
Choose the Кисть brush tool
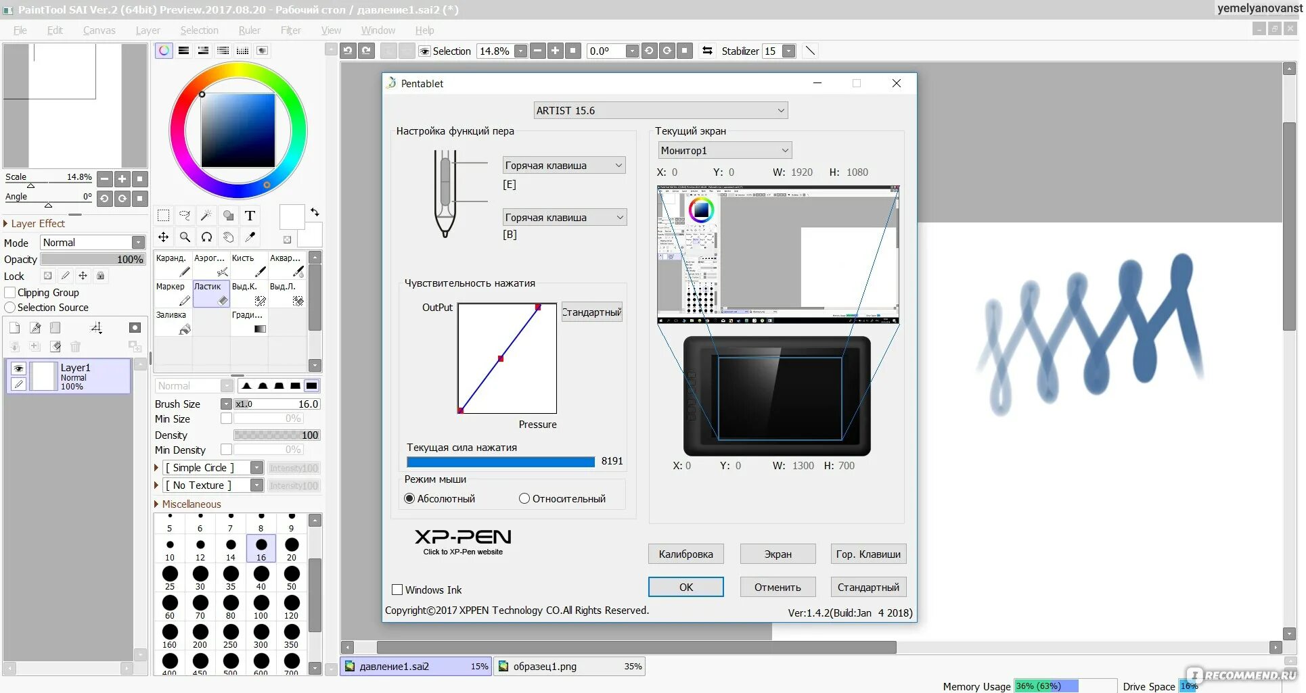tap(249, 265)
